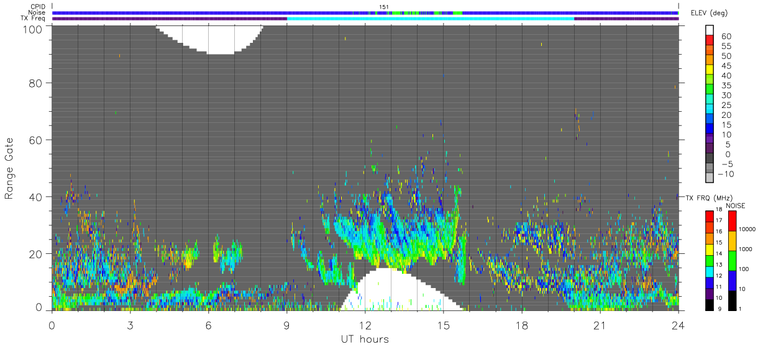
Task: Click the black 9–10 TX FRQ swatch
Action: coord(710,304)
